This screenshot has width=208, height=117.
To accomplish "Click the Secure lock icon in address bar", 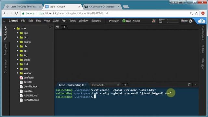I will click(23, 13).
